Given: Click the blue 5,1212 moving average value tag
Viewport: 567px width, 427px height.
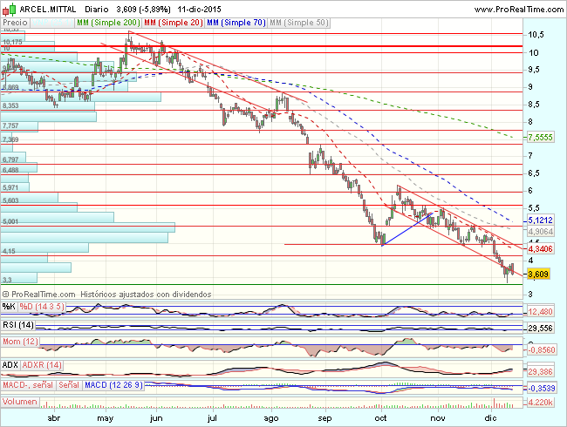Looking at the screenshot, I should click(540, 220).
